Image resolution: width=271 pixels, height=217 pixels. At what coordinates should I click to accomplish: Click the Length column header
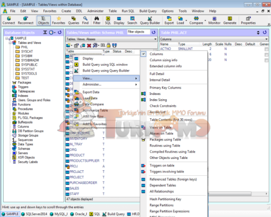pos(207,44)
